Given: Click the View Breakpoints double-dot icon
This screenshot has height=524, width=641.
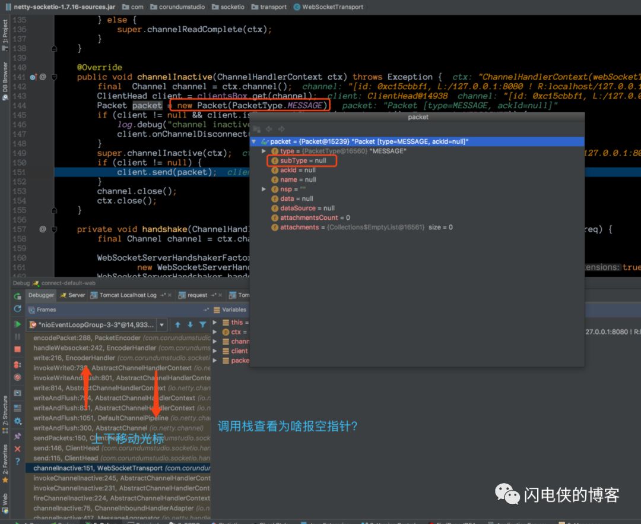Looking at the screenshot, I should pyautogui.click(x=17, y=364).
